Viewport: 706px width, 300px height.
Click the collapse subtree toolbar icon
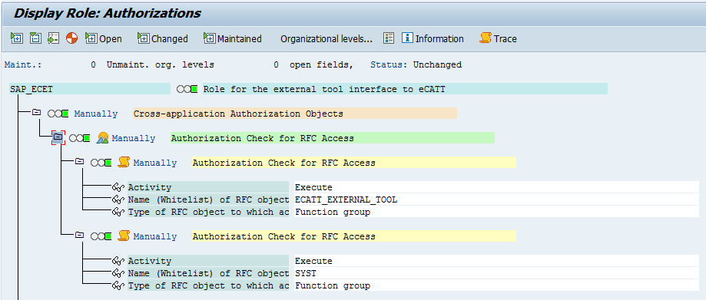coord(35,38)
